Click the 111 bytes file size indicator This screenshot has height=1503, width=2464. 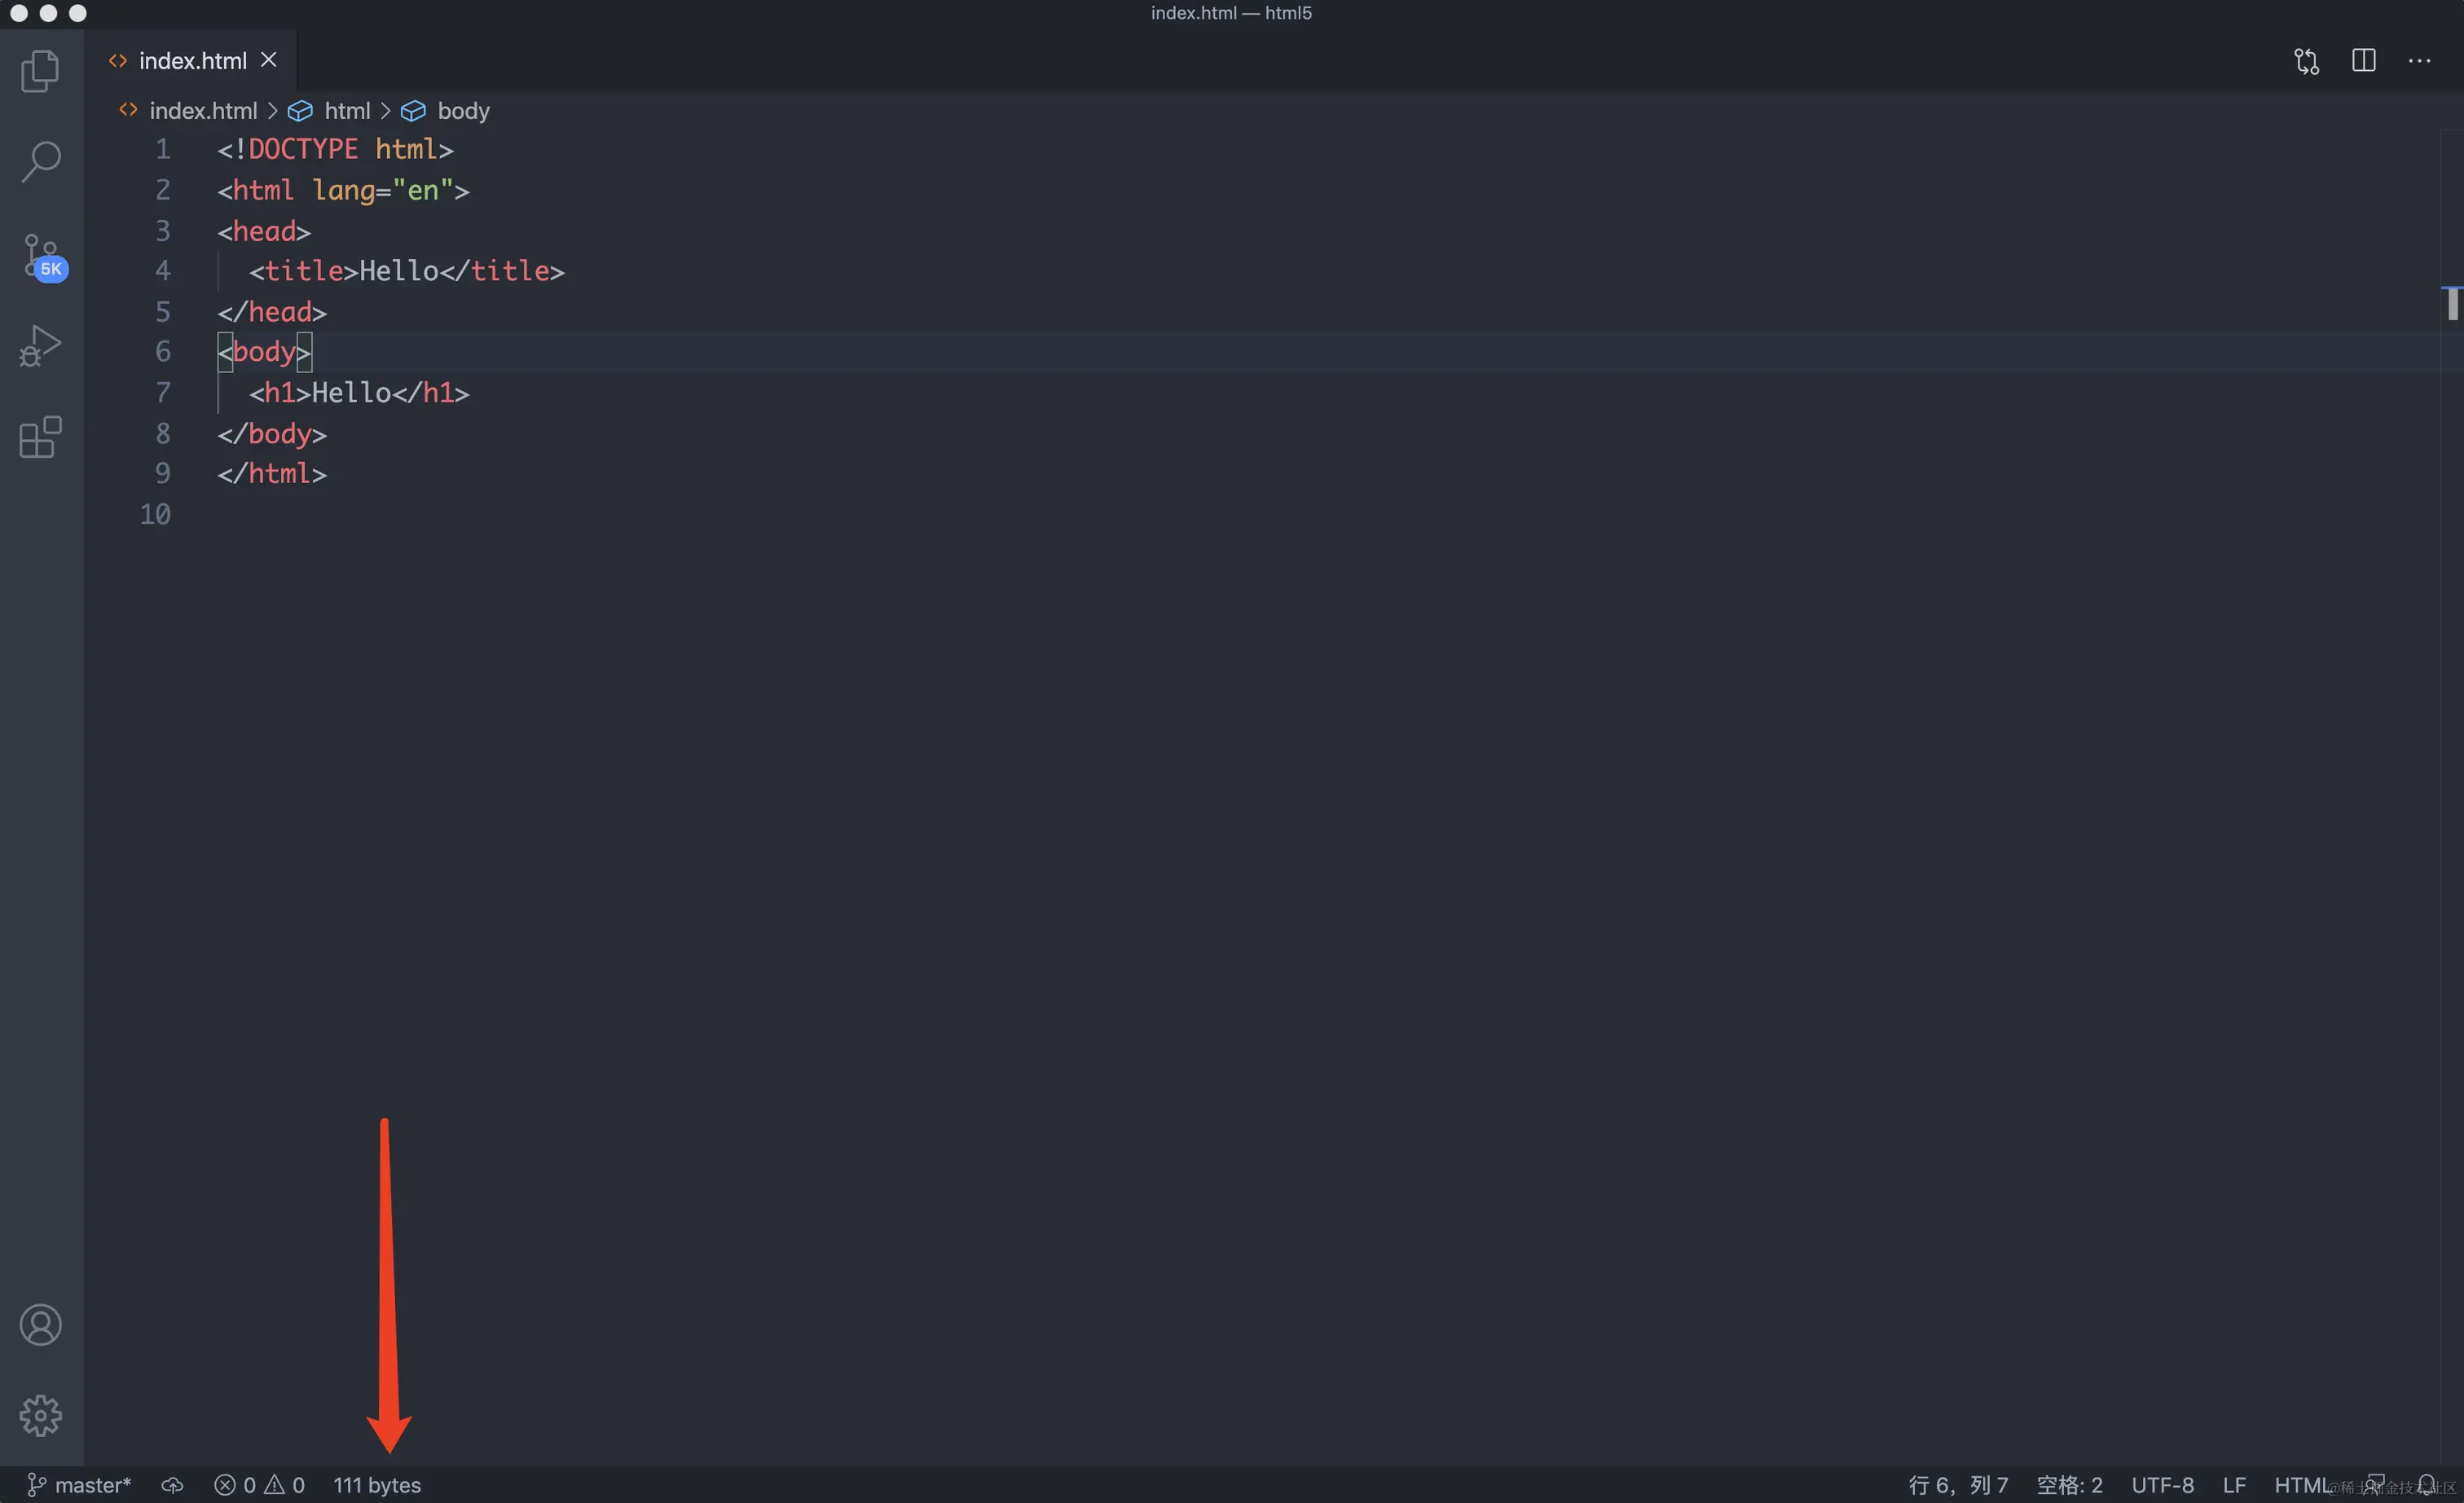click(377, 1484)
